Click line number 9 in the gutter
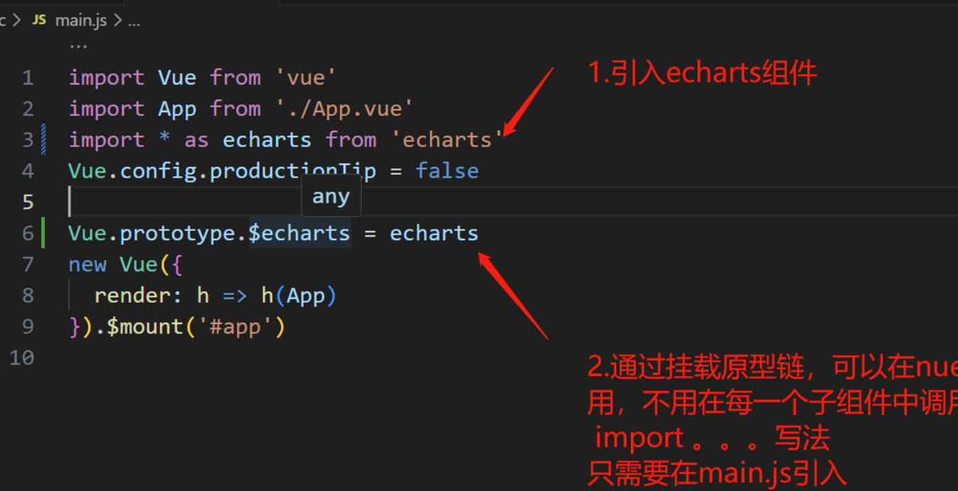Viewport: 958px width, 491px height. (x=28, y=326)
